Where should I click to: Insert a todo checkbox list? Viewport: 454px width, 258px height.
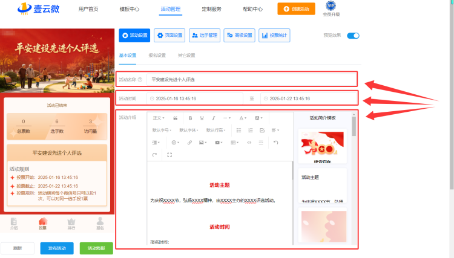point(262,131)
